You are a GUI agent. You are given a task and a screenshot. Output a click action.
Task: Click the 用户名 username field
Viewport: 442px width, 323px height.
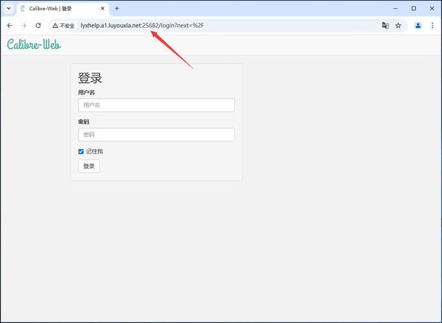pyautogui.click(x=156, y=105)
